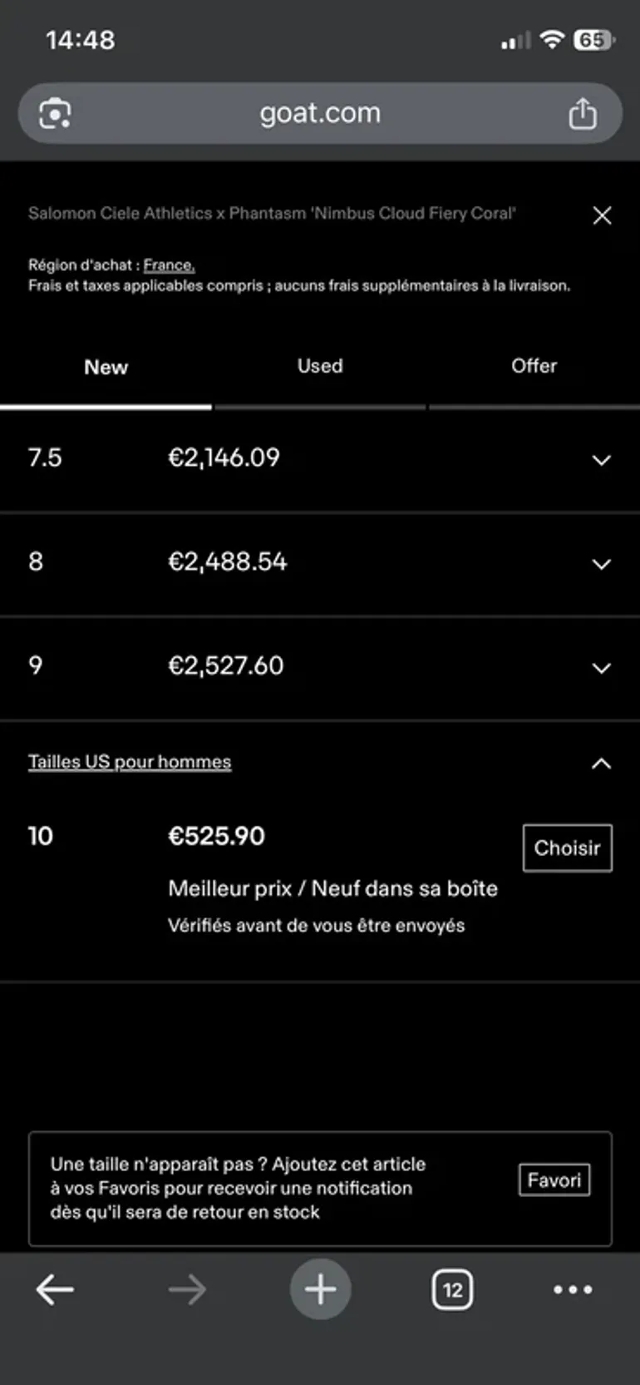Expand size 9 row priced €2,527.60
Image resolution: width=640 pixels, height=1385 pixels.
[320, 668]
